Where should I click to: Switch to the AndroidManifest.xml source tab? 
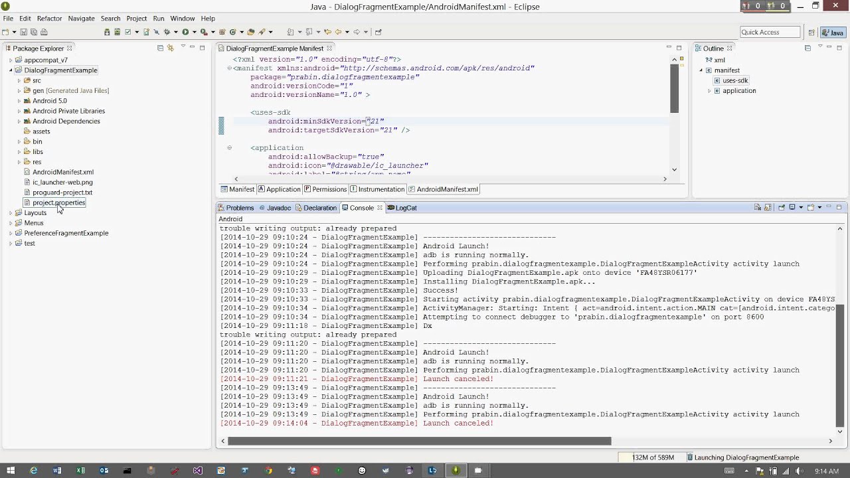[x=443, y=189]
